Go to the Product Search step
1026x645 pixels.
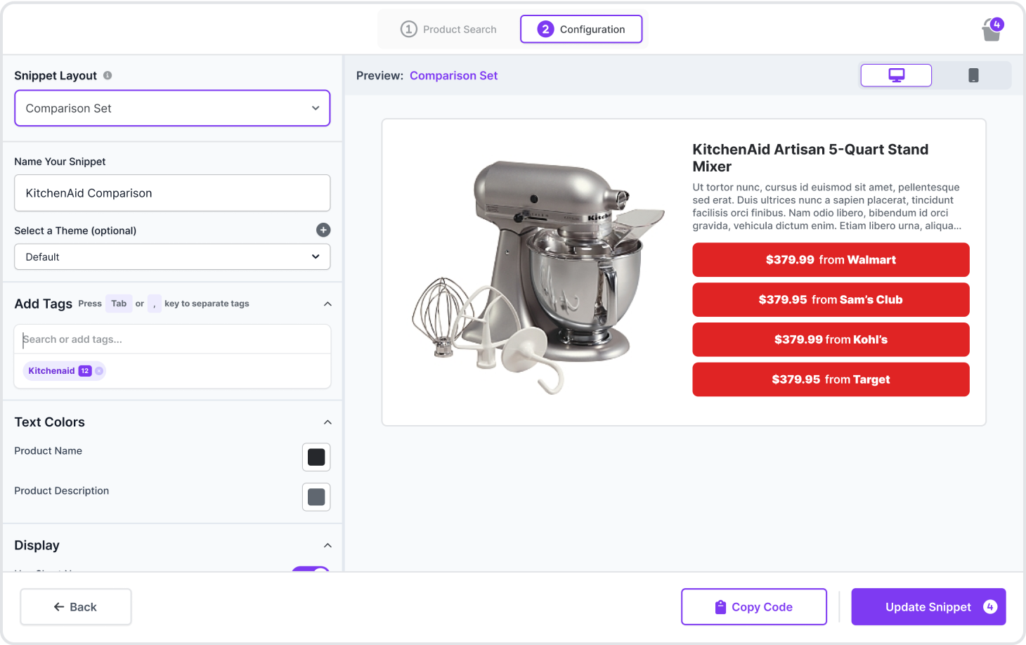[x=449, y=30]
